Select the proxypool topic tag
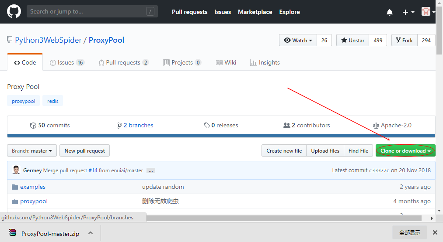 pos(24,101)
